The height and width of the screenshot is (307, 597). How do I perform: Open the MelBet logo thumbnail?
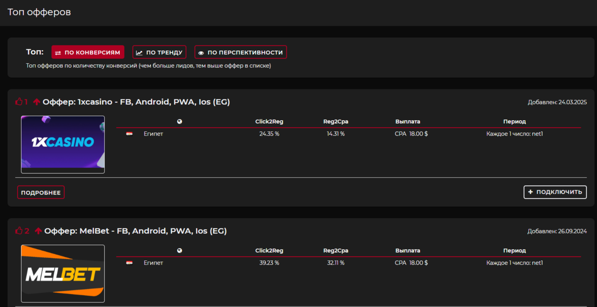(x=63, y=273)
